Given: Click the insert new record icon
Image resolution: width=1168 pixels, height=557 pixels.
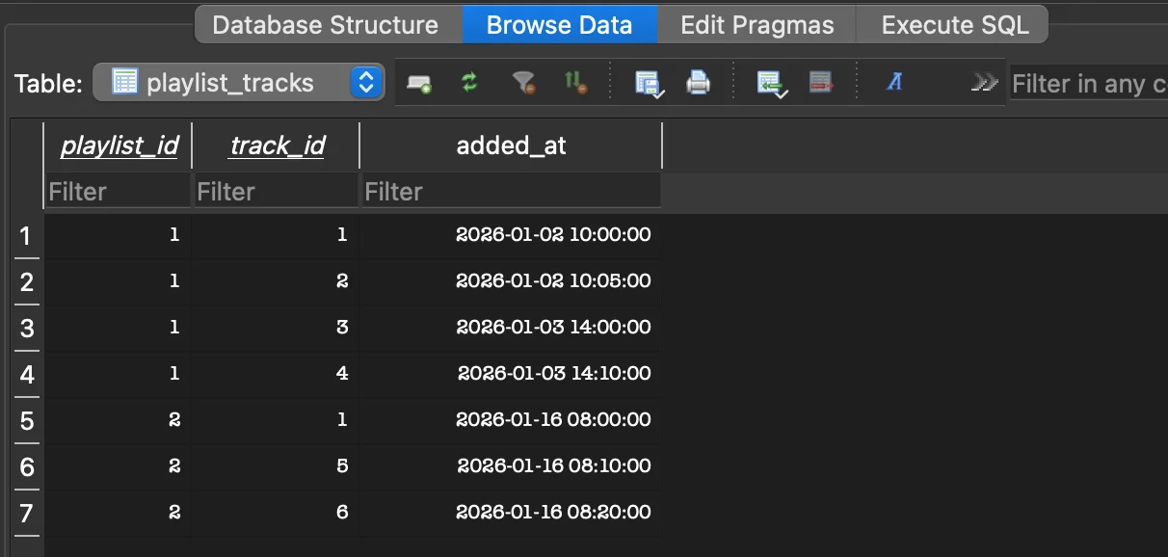Looking at the screenshot, I should tap(771, 83).
